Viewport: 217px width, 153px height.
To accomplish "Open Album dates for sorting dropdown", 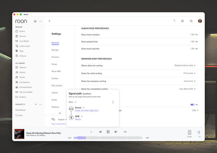I will click(x=185, y=65).
